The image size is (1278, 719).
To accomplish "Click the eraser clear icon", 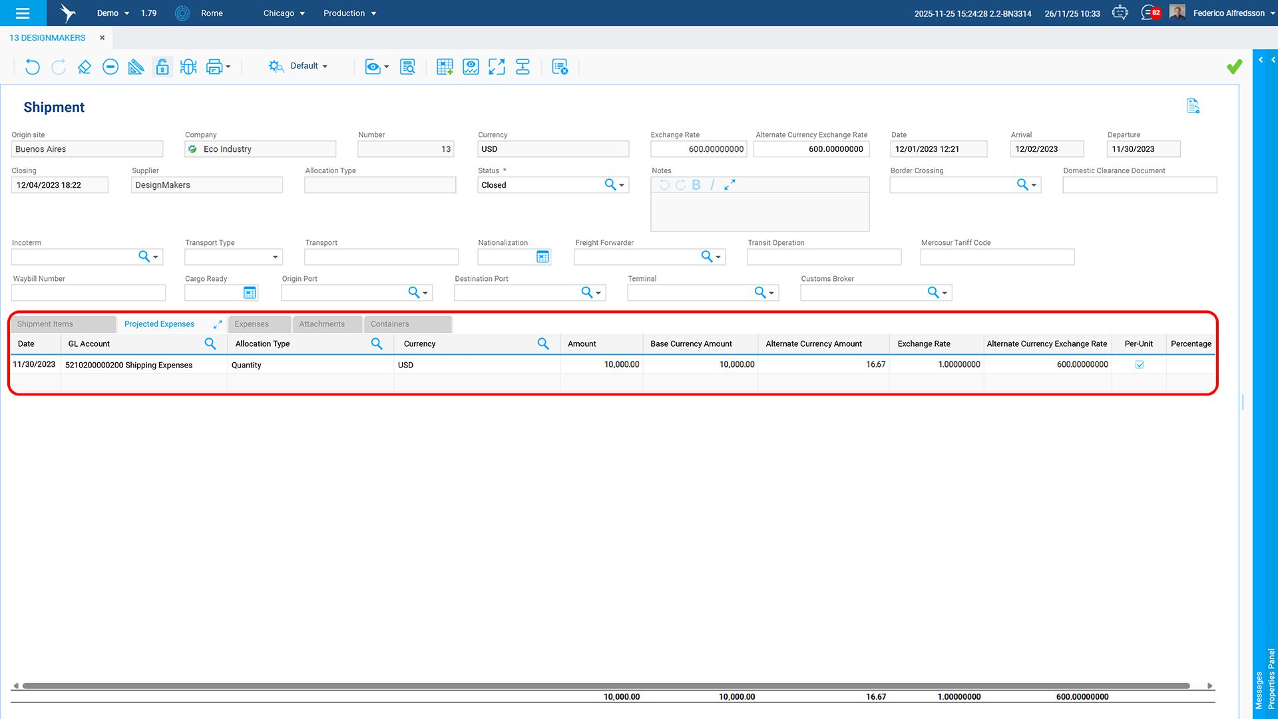I will point(85,67).
